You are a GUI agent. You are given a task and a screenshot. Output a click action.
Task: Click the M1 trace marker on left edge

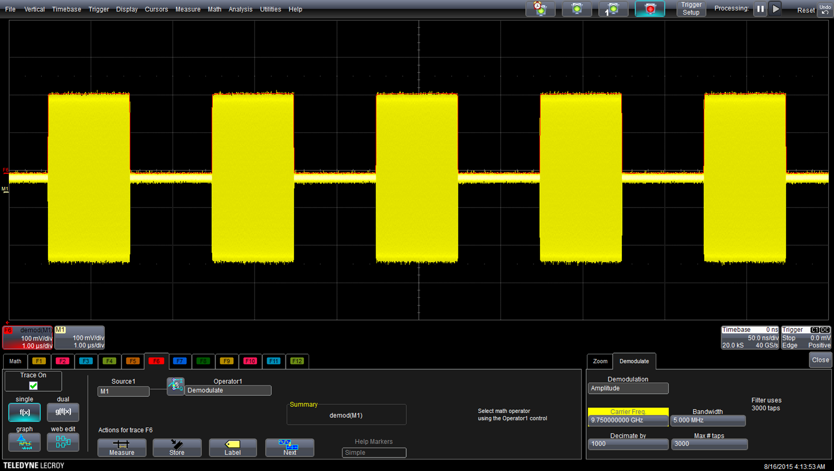coord(5,189)
